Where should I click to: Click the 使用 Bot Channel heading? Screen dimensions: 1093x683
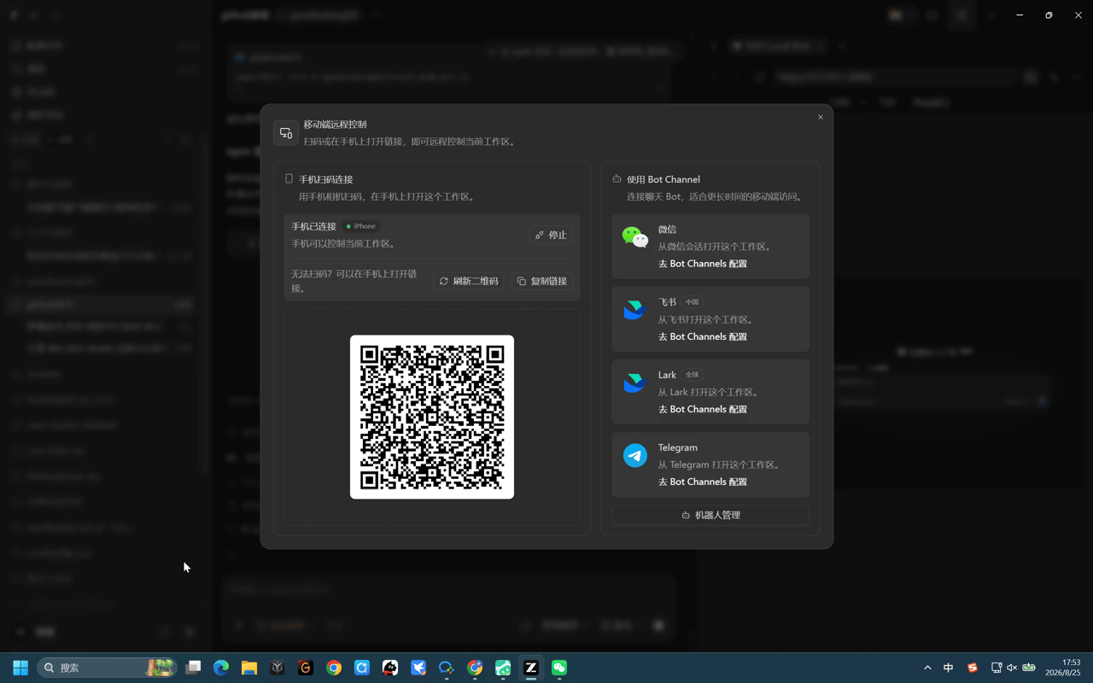click(x=663, y=179)
